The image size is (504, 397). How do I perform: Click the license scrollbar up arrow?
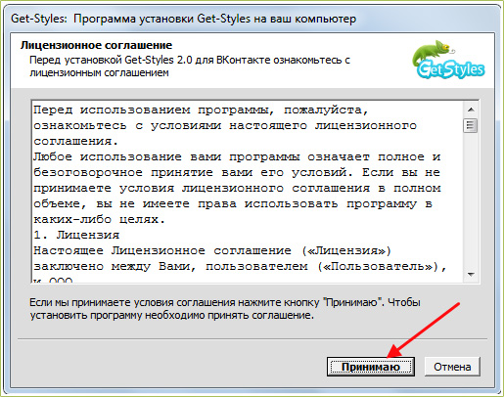point(471,110)
